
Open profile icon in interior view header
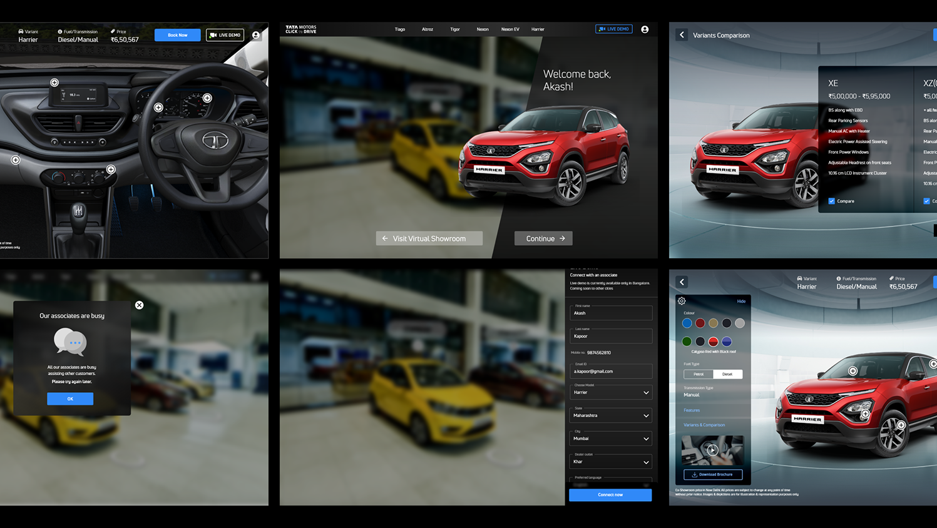[x=256, y=35]
